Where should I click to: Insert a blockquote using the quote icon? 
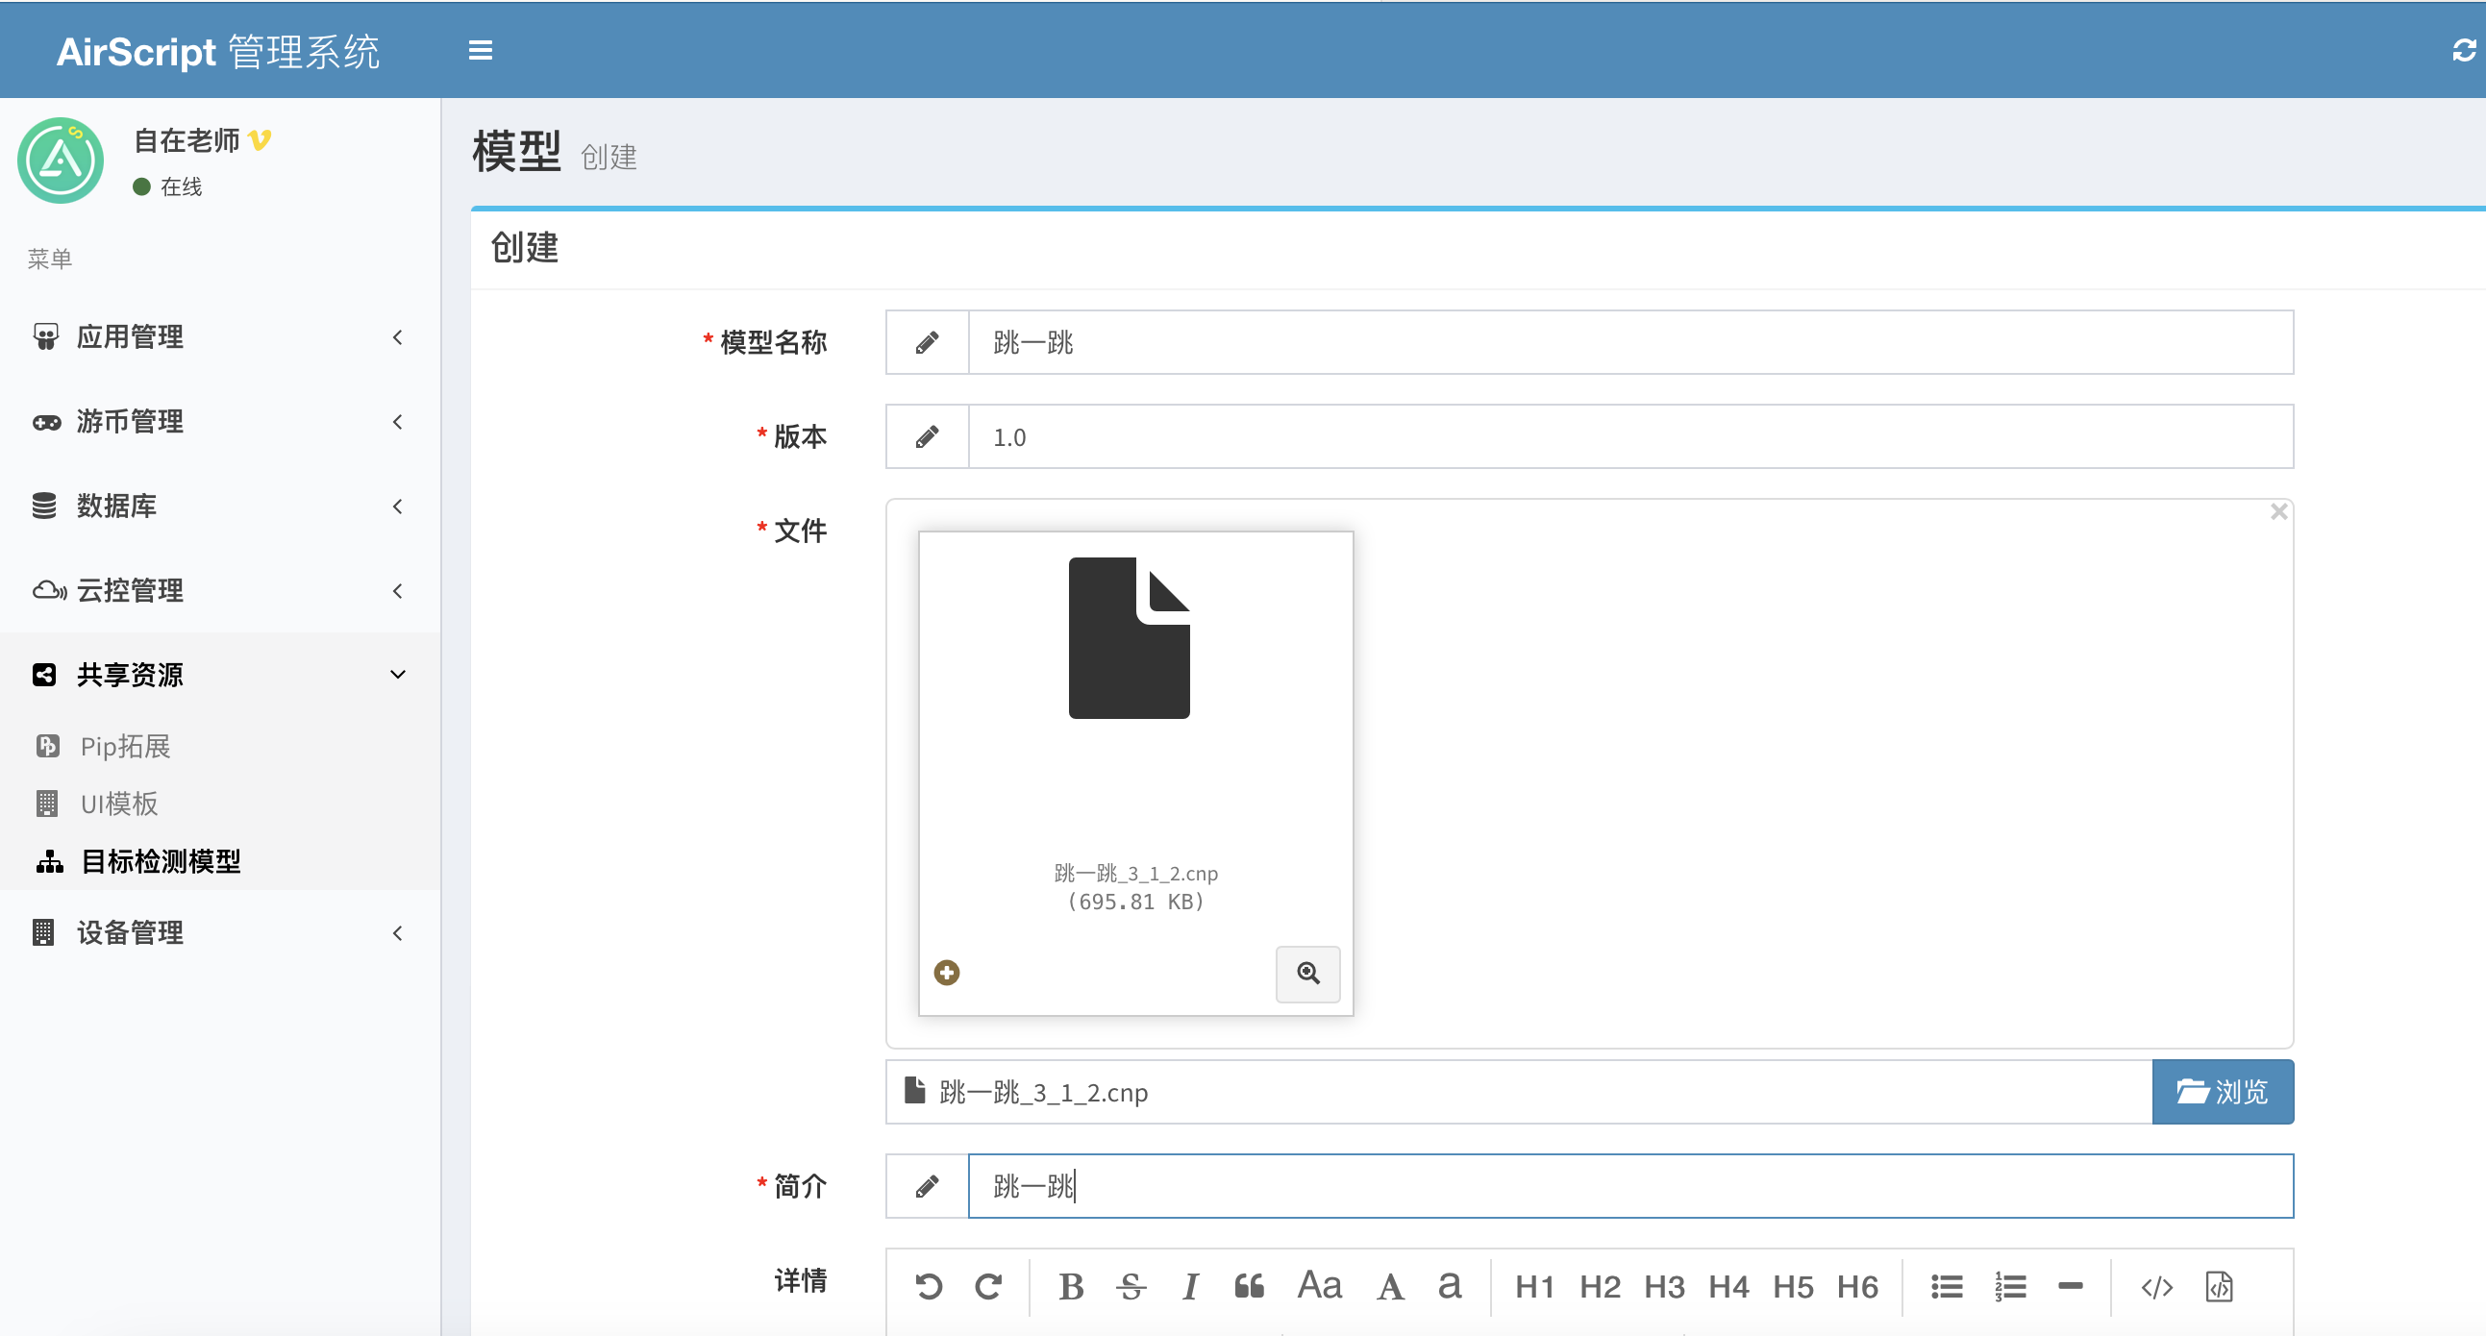(1250, 1286)
